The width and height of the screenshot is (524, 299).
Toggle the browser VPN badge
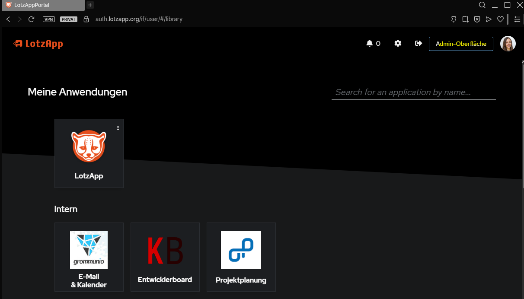pos(49,19)
